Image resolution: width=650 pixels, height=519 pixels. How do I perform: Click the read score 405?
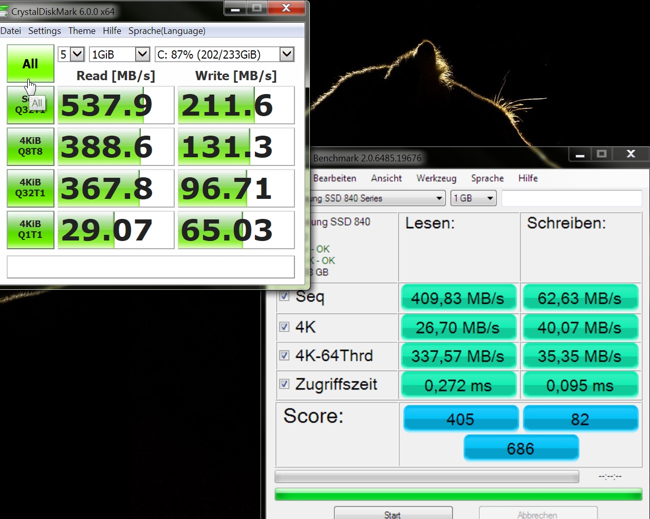pyautogui.click(x=460, y=419)
